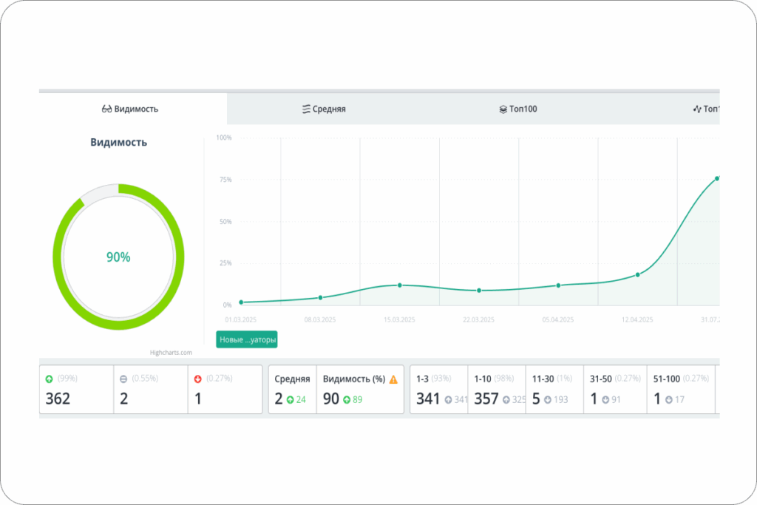Click the chart point at 08.03.2025
757x505 pixels.
pyautogui.click(x=321, y=298)
